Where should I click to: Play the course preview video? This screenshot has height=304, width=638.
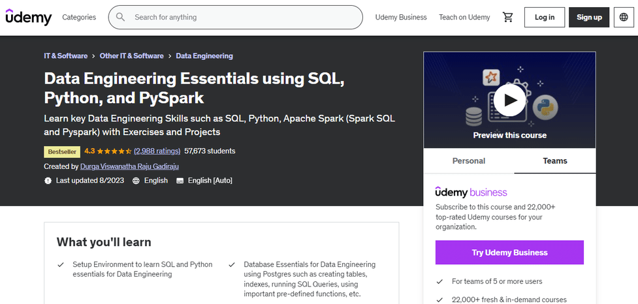pos(509,99)
